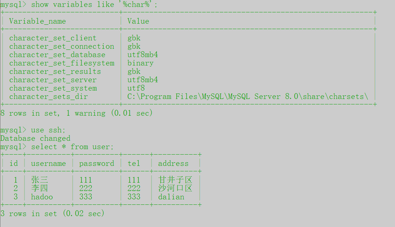Select the character_set_database variable name

tap(57, 55)
